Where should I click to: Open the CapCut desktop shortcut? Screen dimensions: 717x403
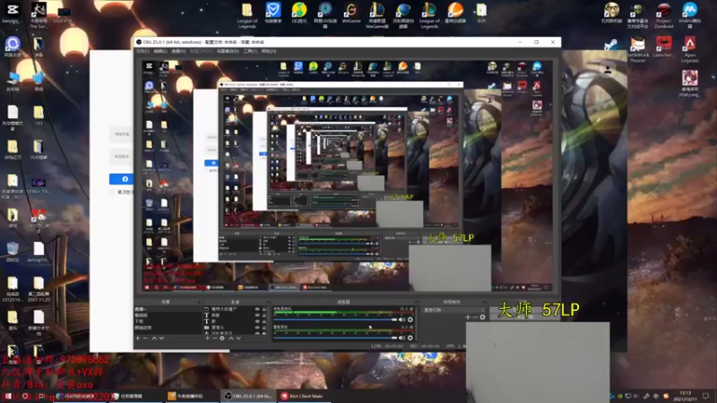click(x=13, y=13)
